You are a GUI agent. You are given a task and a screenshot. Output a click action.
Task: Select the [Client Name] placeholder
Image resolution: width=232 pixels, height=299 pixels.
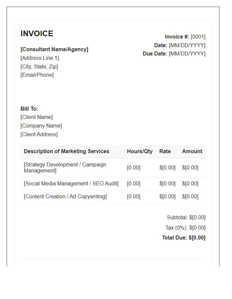tap(36, 117)
